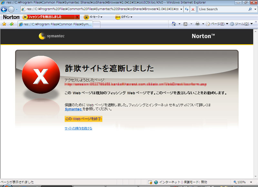Click the status bar popup blocker icon
This screenshot has width=258, height=187.
click(x=150, y=182)
